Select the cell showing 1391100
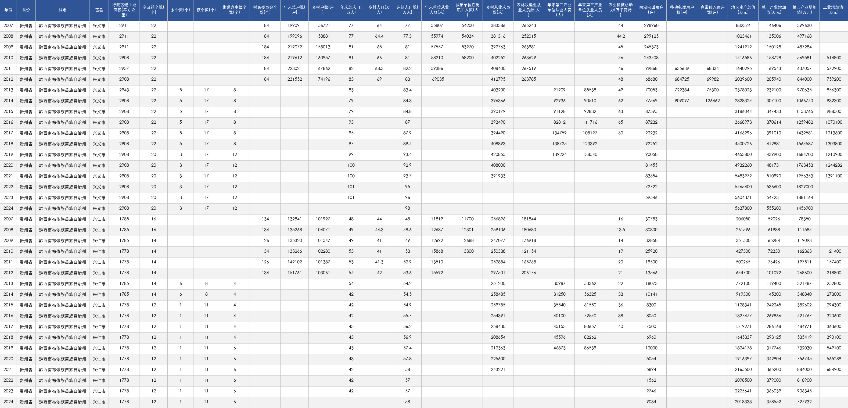Image resolution: width=848 pixels, height=408 pixels. 834,176
